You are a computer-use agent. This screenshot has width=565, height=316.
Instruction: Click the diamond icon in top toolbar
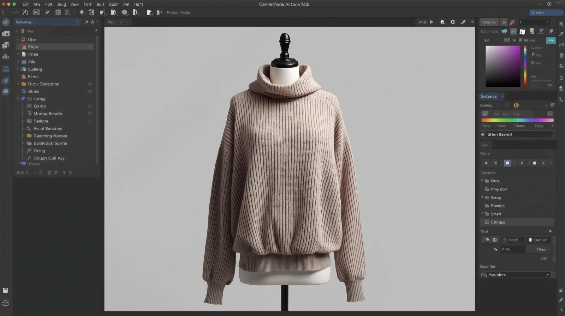click(x=82, y=12)
